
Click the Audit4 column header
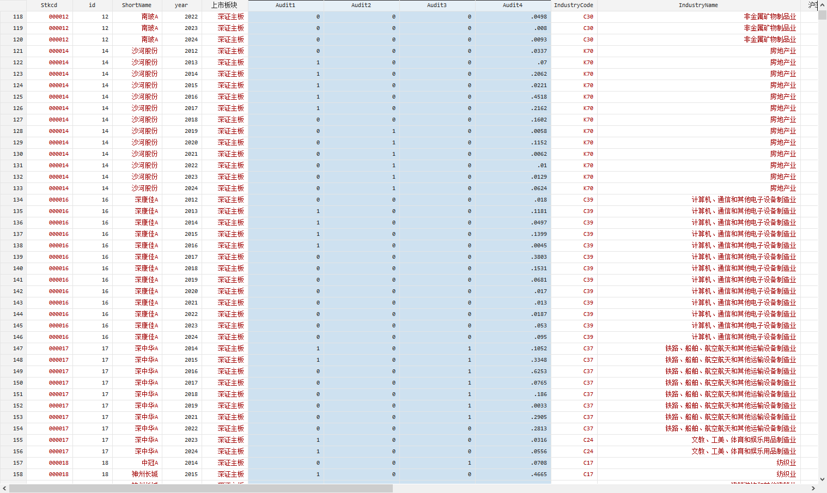[513, 5]
